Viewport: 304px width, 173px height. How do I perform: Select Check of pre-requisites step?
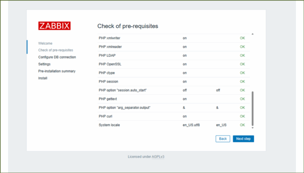[x=56, y=50]
